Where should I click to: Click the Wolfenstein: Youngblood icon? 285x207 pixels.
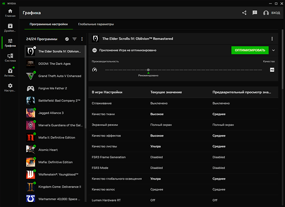pos(30,175)
